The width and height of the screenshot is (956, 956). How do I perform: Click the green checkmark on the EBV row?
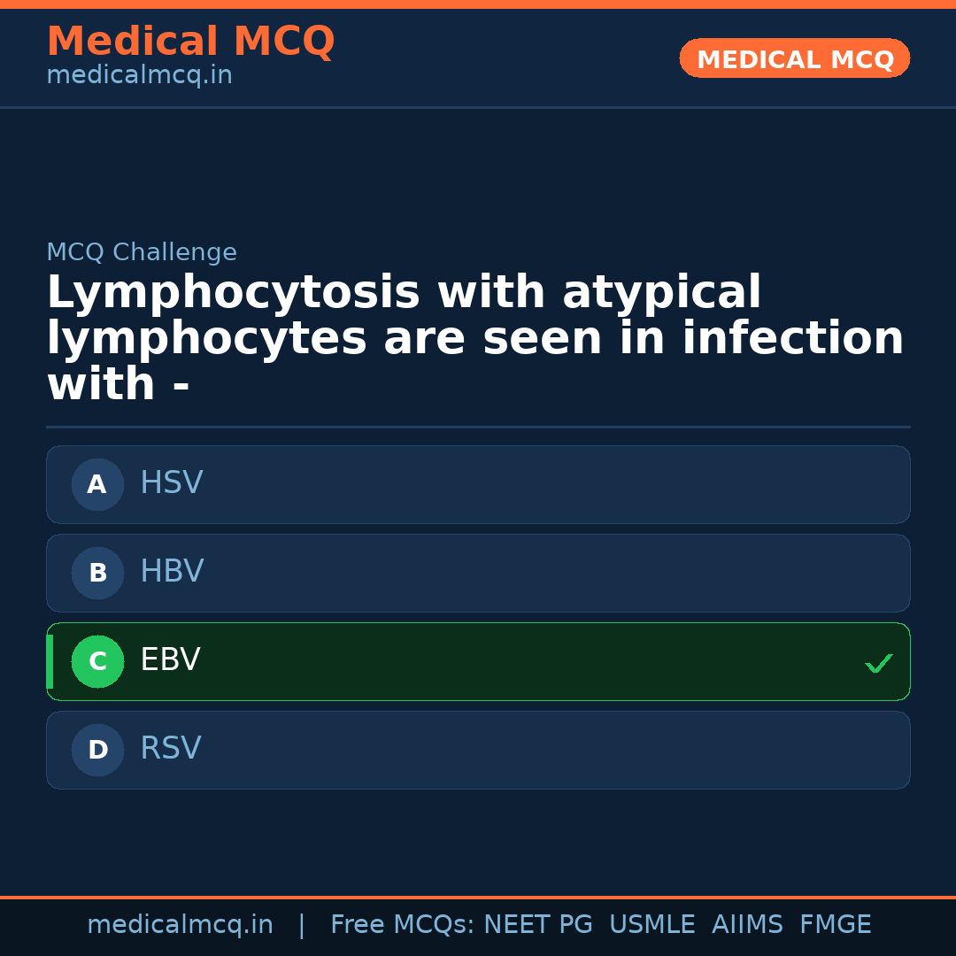click(878, 663)
